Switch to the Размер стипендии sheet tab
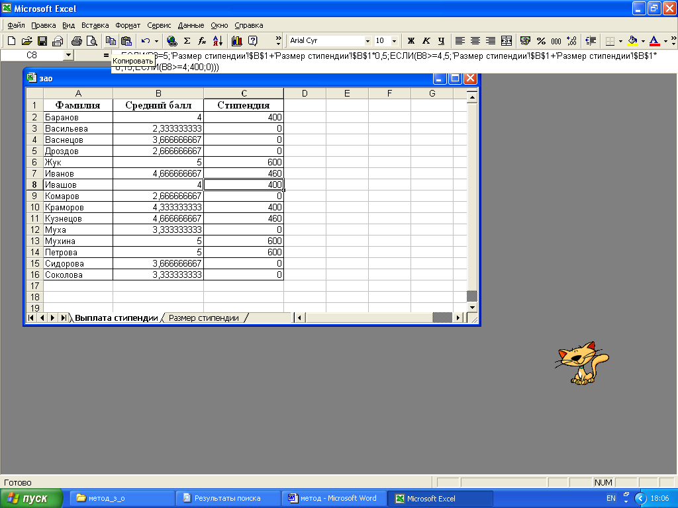The height and width of the screenshot is (508, 678). [x=204, y=318]
